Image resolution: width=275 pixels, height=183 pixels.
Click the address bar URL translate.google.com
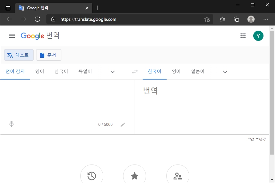tap(88, 19)
